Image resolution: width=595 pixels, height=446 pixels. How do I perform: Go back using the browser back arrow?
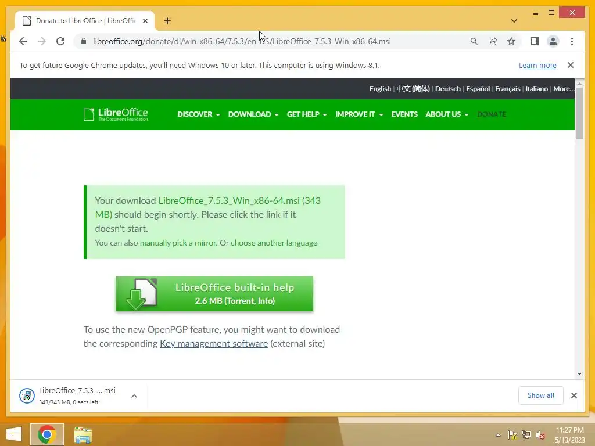[23, 41]
